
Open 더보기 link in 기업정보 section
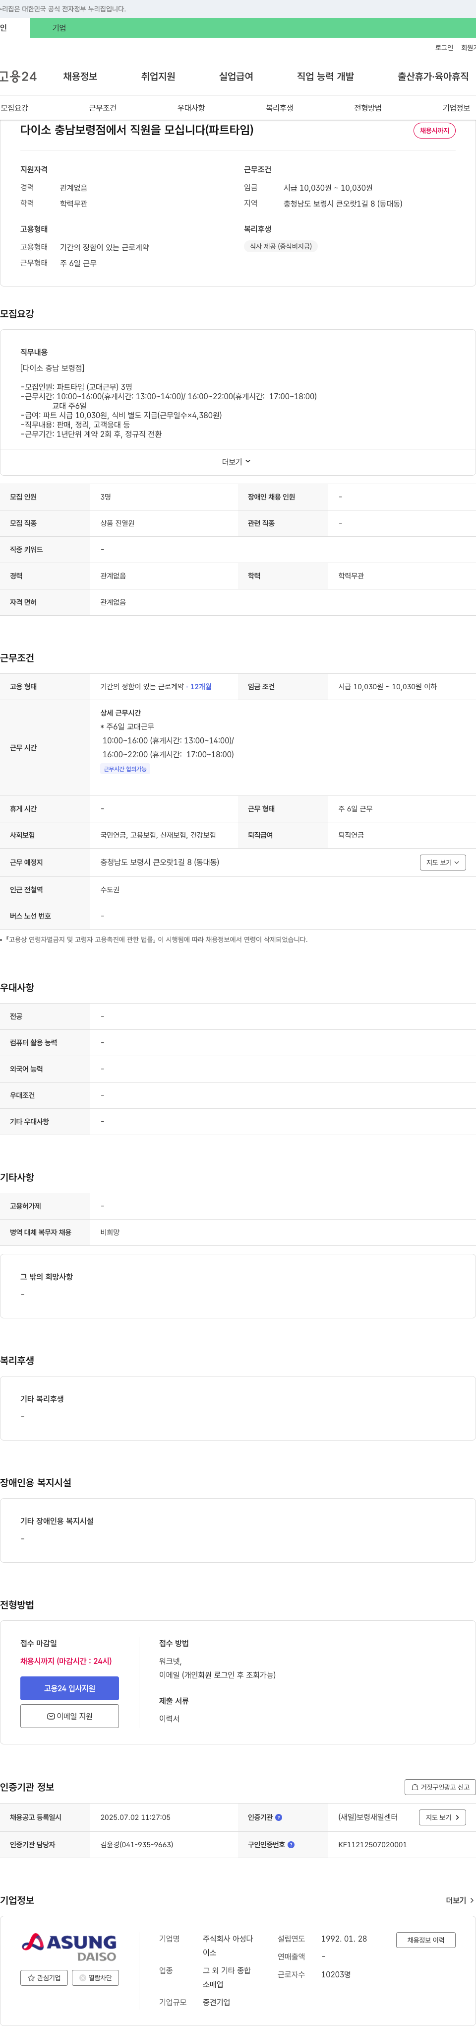coord(460,1900)
